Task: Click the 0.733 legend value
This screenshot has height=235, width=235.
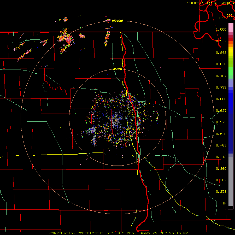Action: pyautogui.click(x=221, y=87)
